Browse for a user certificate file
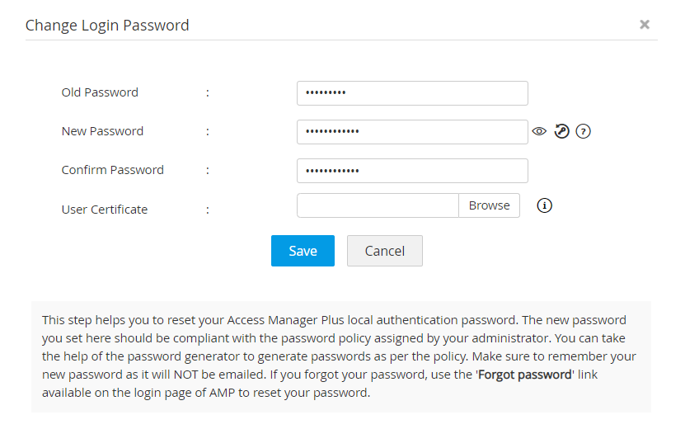 [489, 205]
